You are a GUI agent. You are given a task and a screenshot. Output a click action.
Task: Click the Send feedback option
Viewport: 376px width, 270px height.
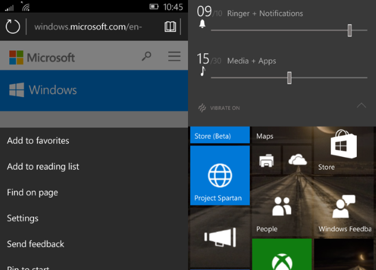click(x=36, y=244)
